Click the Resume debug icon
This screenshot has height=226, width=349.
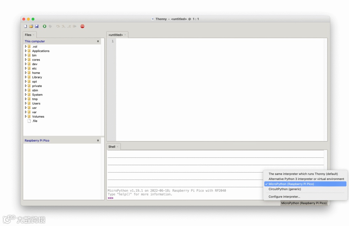[x=75, y=26]
